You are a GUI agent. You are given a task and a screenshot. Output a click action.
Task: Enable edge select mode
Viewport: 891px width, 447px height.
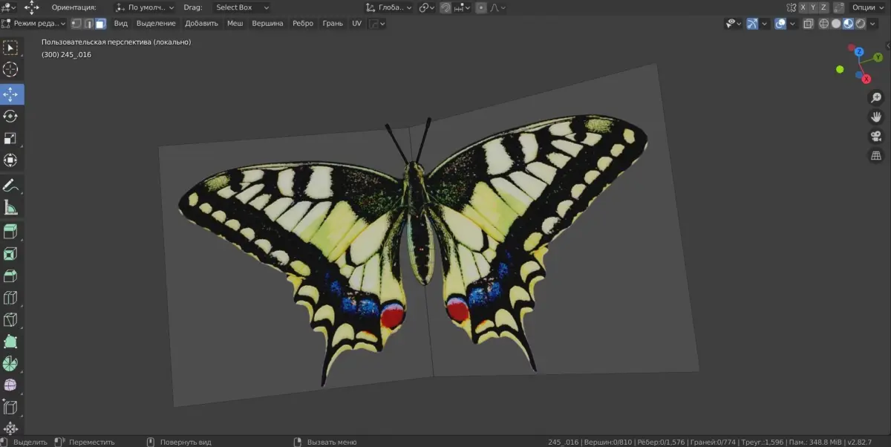88,23
